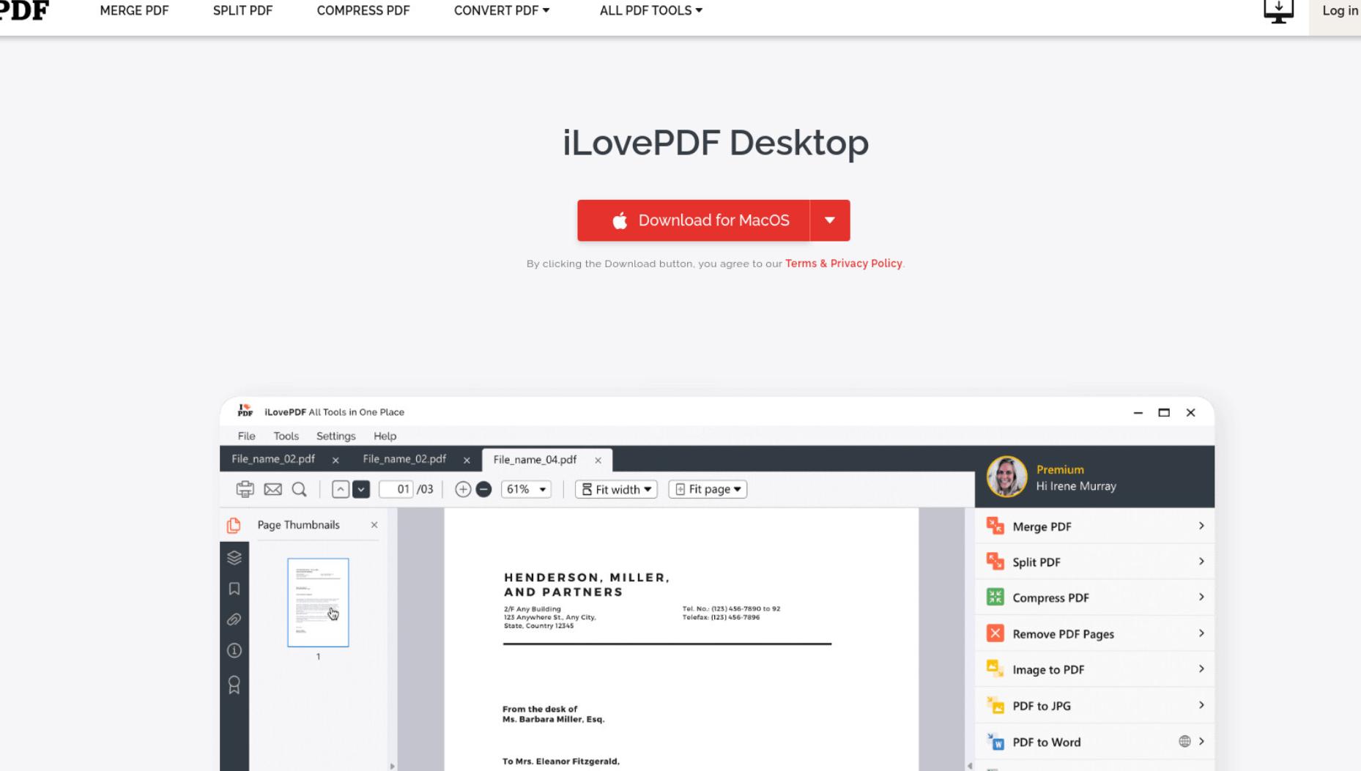The height and width of the screenshot is (771, 1361).
Task: Click the zoom out minus icon
Action: point(483,489)
